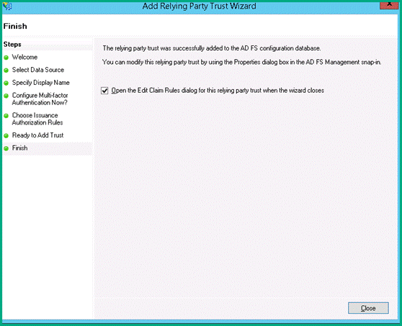Click green bullet beside Finish step
Image resolution: width=402 pixels, height=326 pixels.
click(6, 148)
